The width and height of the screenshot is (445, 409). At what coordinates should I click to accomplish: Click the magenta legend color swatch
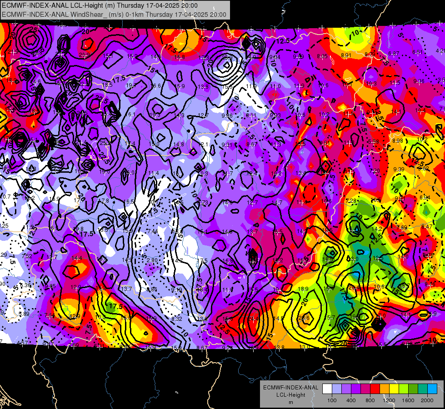[365, 389]
